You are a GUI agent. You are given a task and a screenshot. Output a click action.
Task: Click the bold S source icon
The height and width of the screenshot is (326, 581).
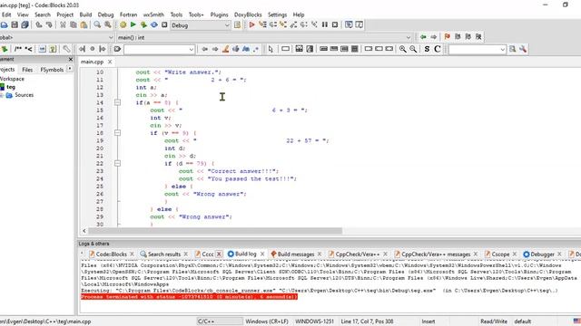click(427, 49)
